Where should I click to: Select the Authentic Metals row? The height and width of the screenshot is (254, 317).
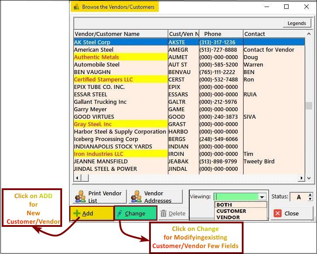click(x=189, y=57)
